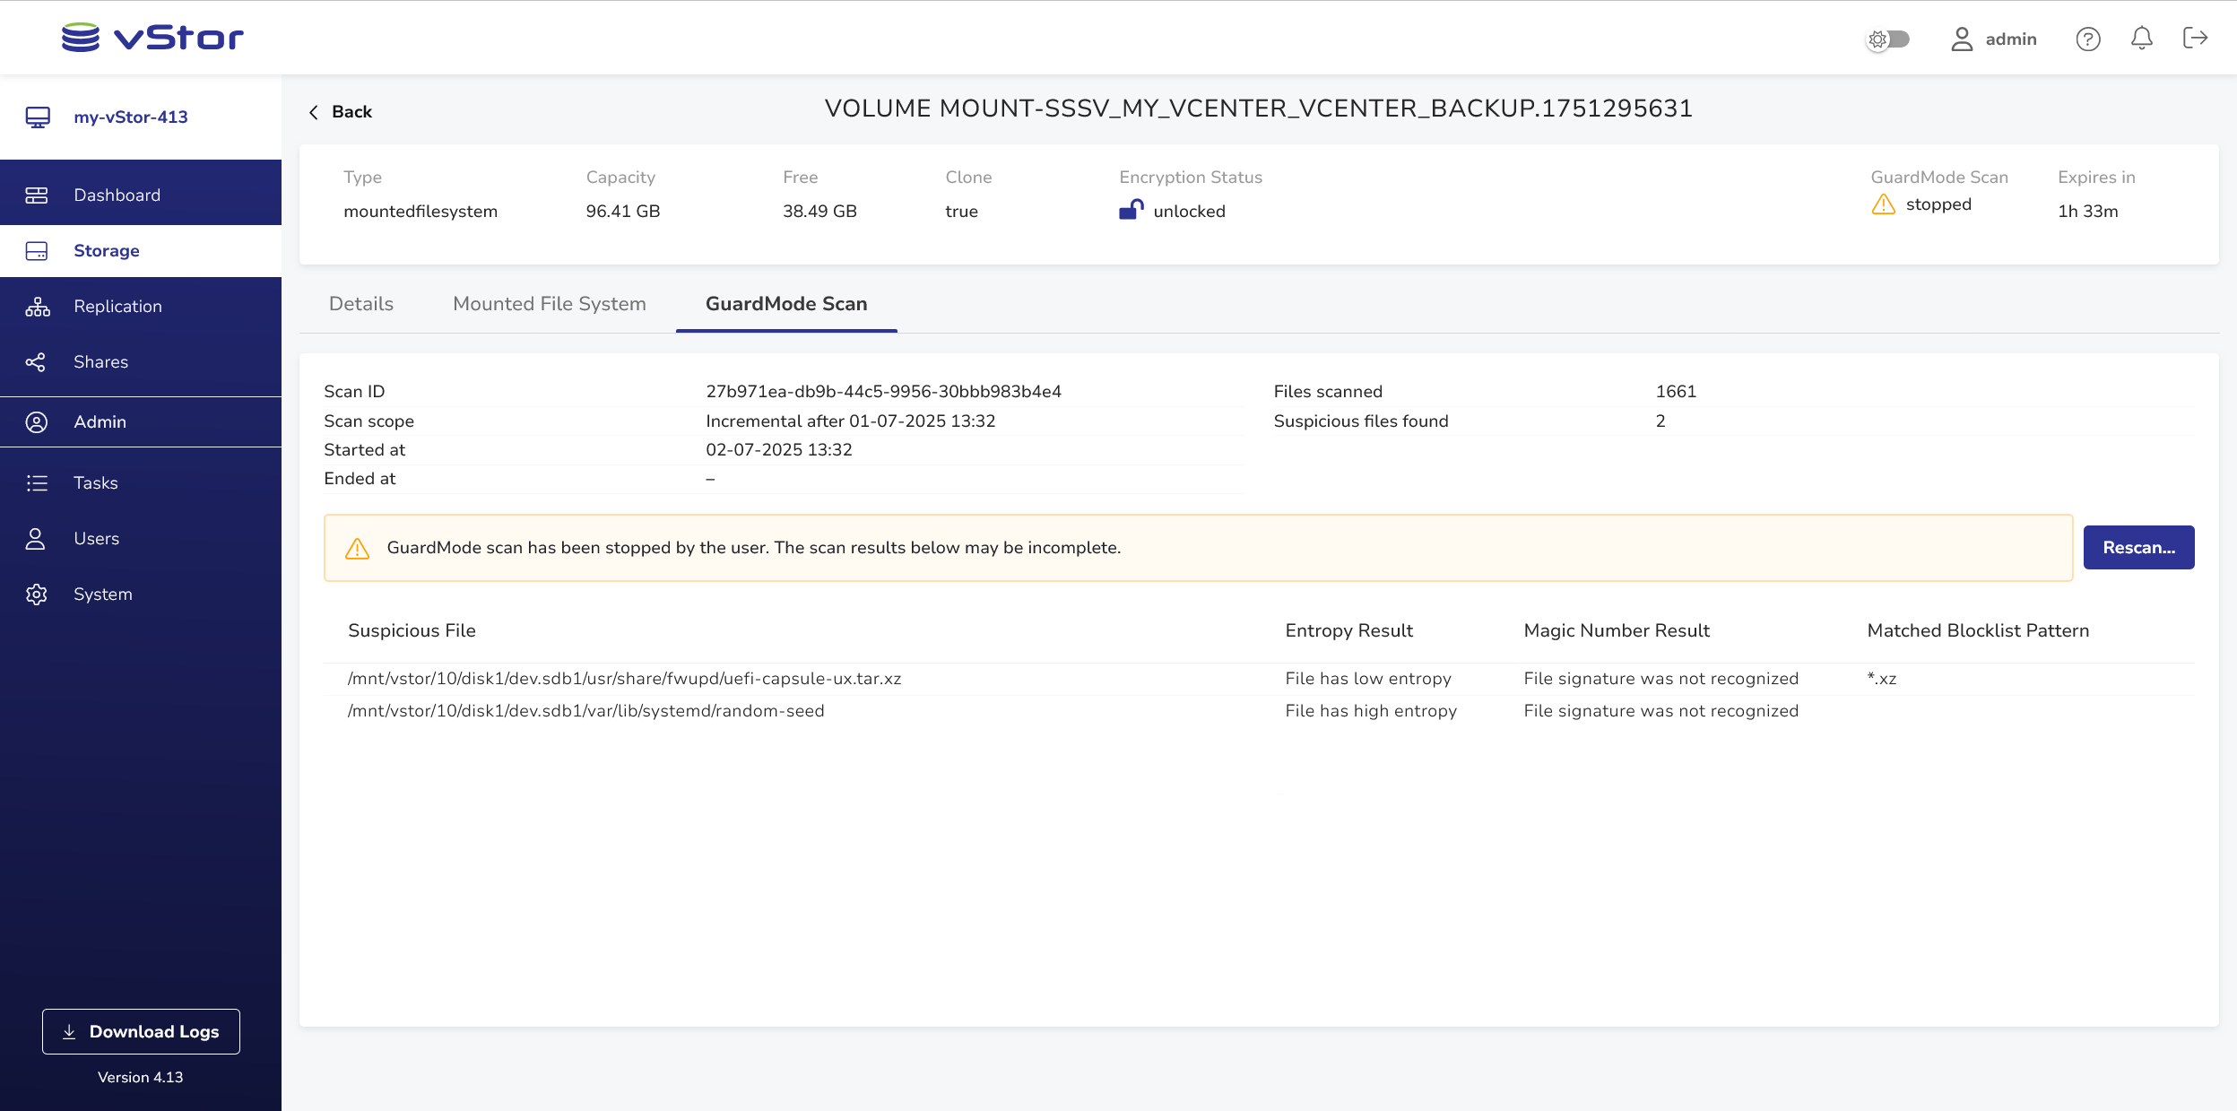Open the Mounted File System tab
The width and height of the screenshot is (2237, 1111).
(549, 304)
